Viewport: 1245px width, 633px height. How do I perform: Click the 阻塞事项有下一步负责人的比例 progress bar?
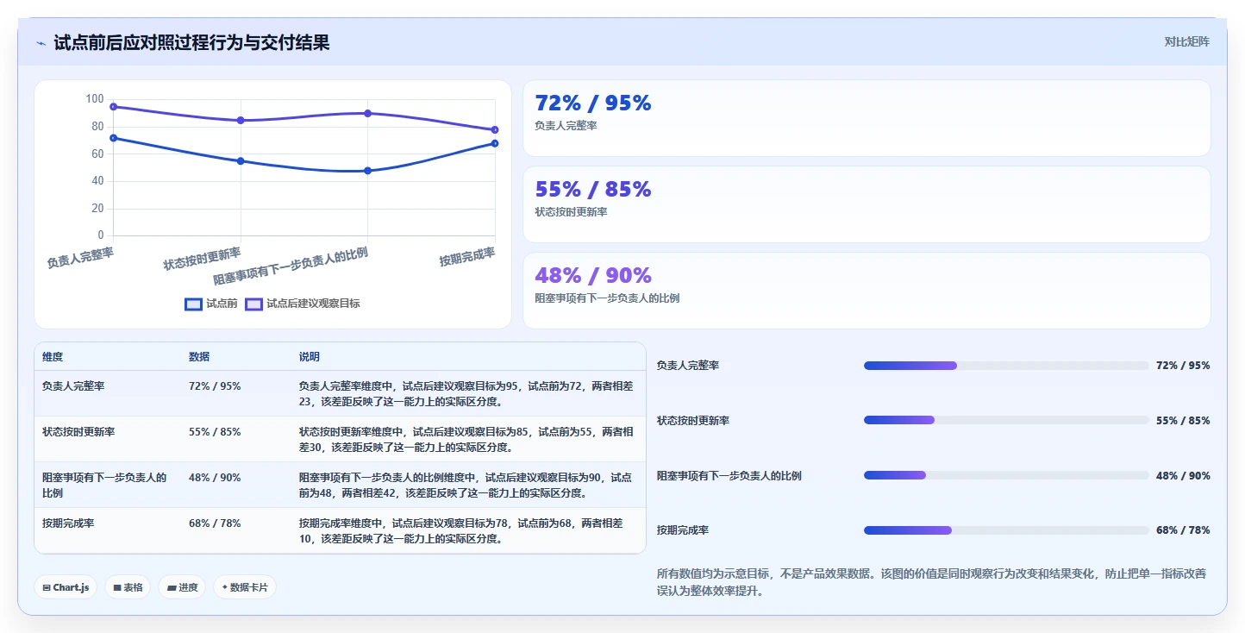point(1006,475)
